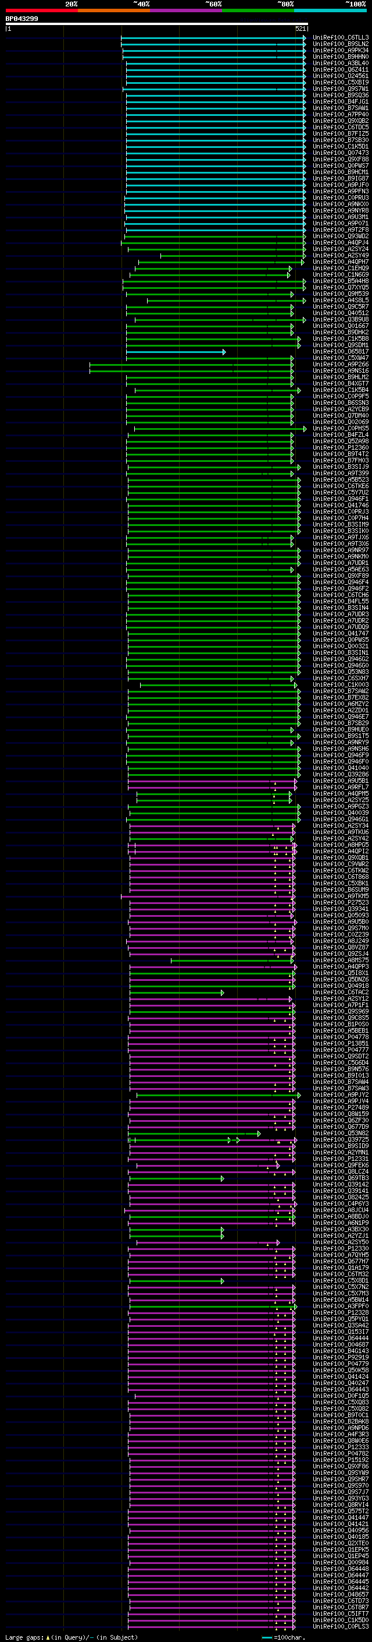Click the red ~20% identity legend segment
This screenshot has height=1642, width=372.
pos(41,11)
